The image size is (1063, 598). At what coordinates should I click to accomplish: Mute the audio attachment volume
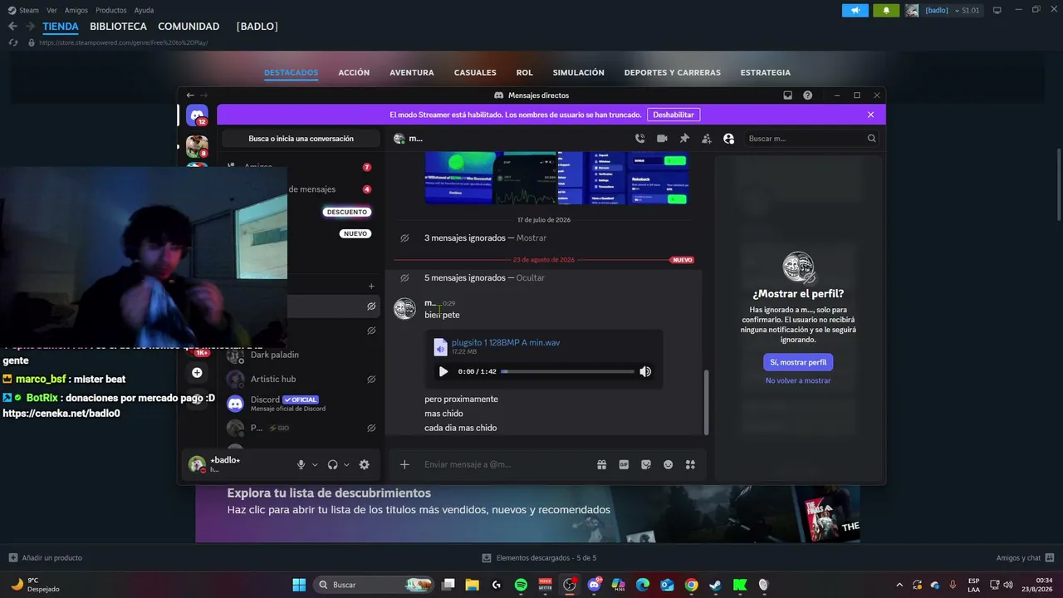pyautogui.click(x=645, y=371)
